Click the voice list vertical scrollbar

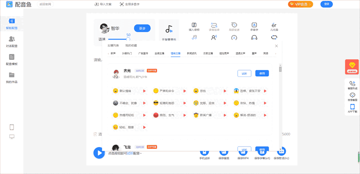(280, 69)
